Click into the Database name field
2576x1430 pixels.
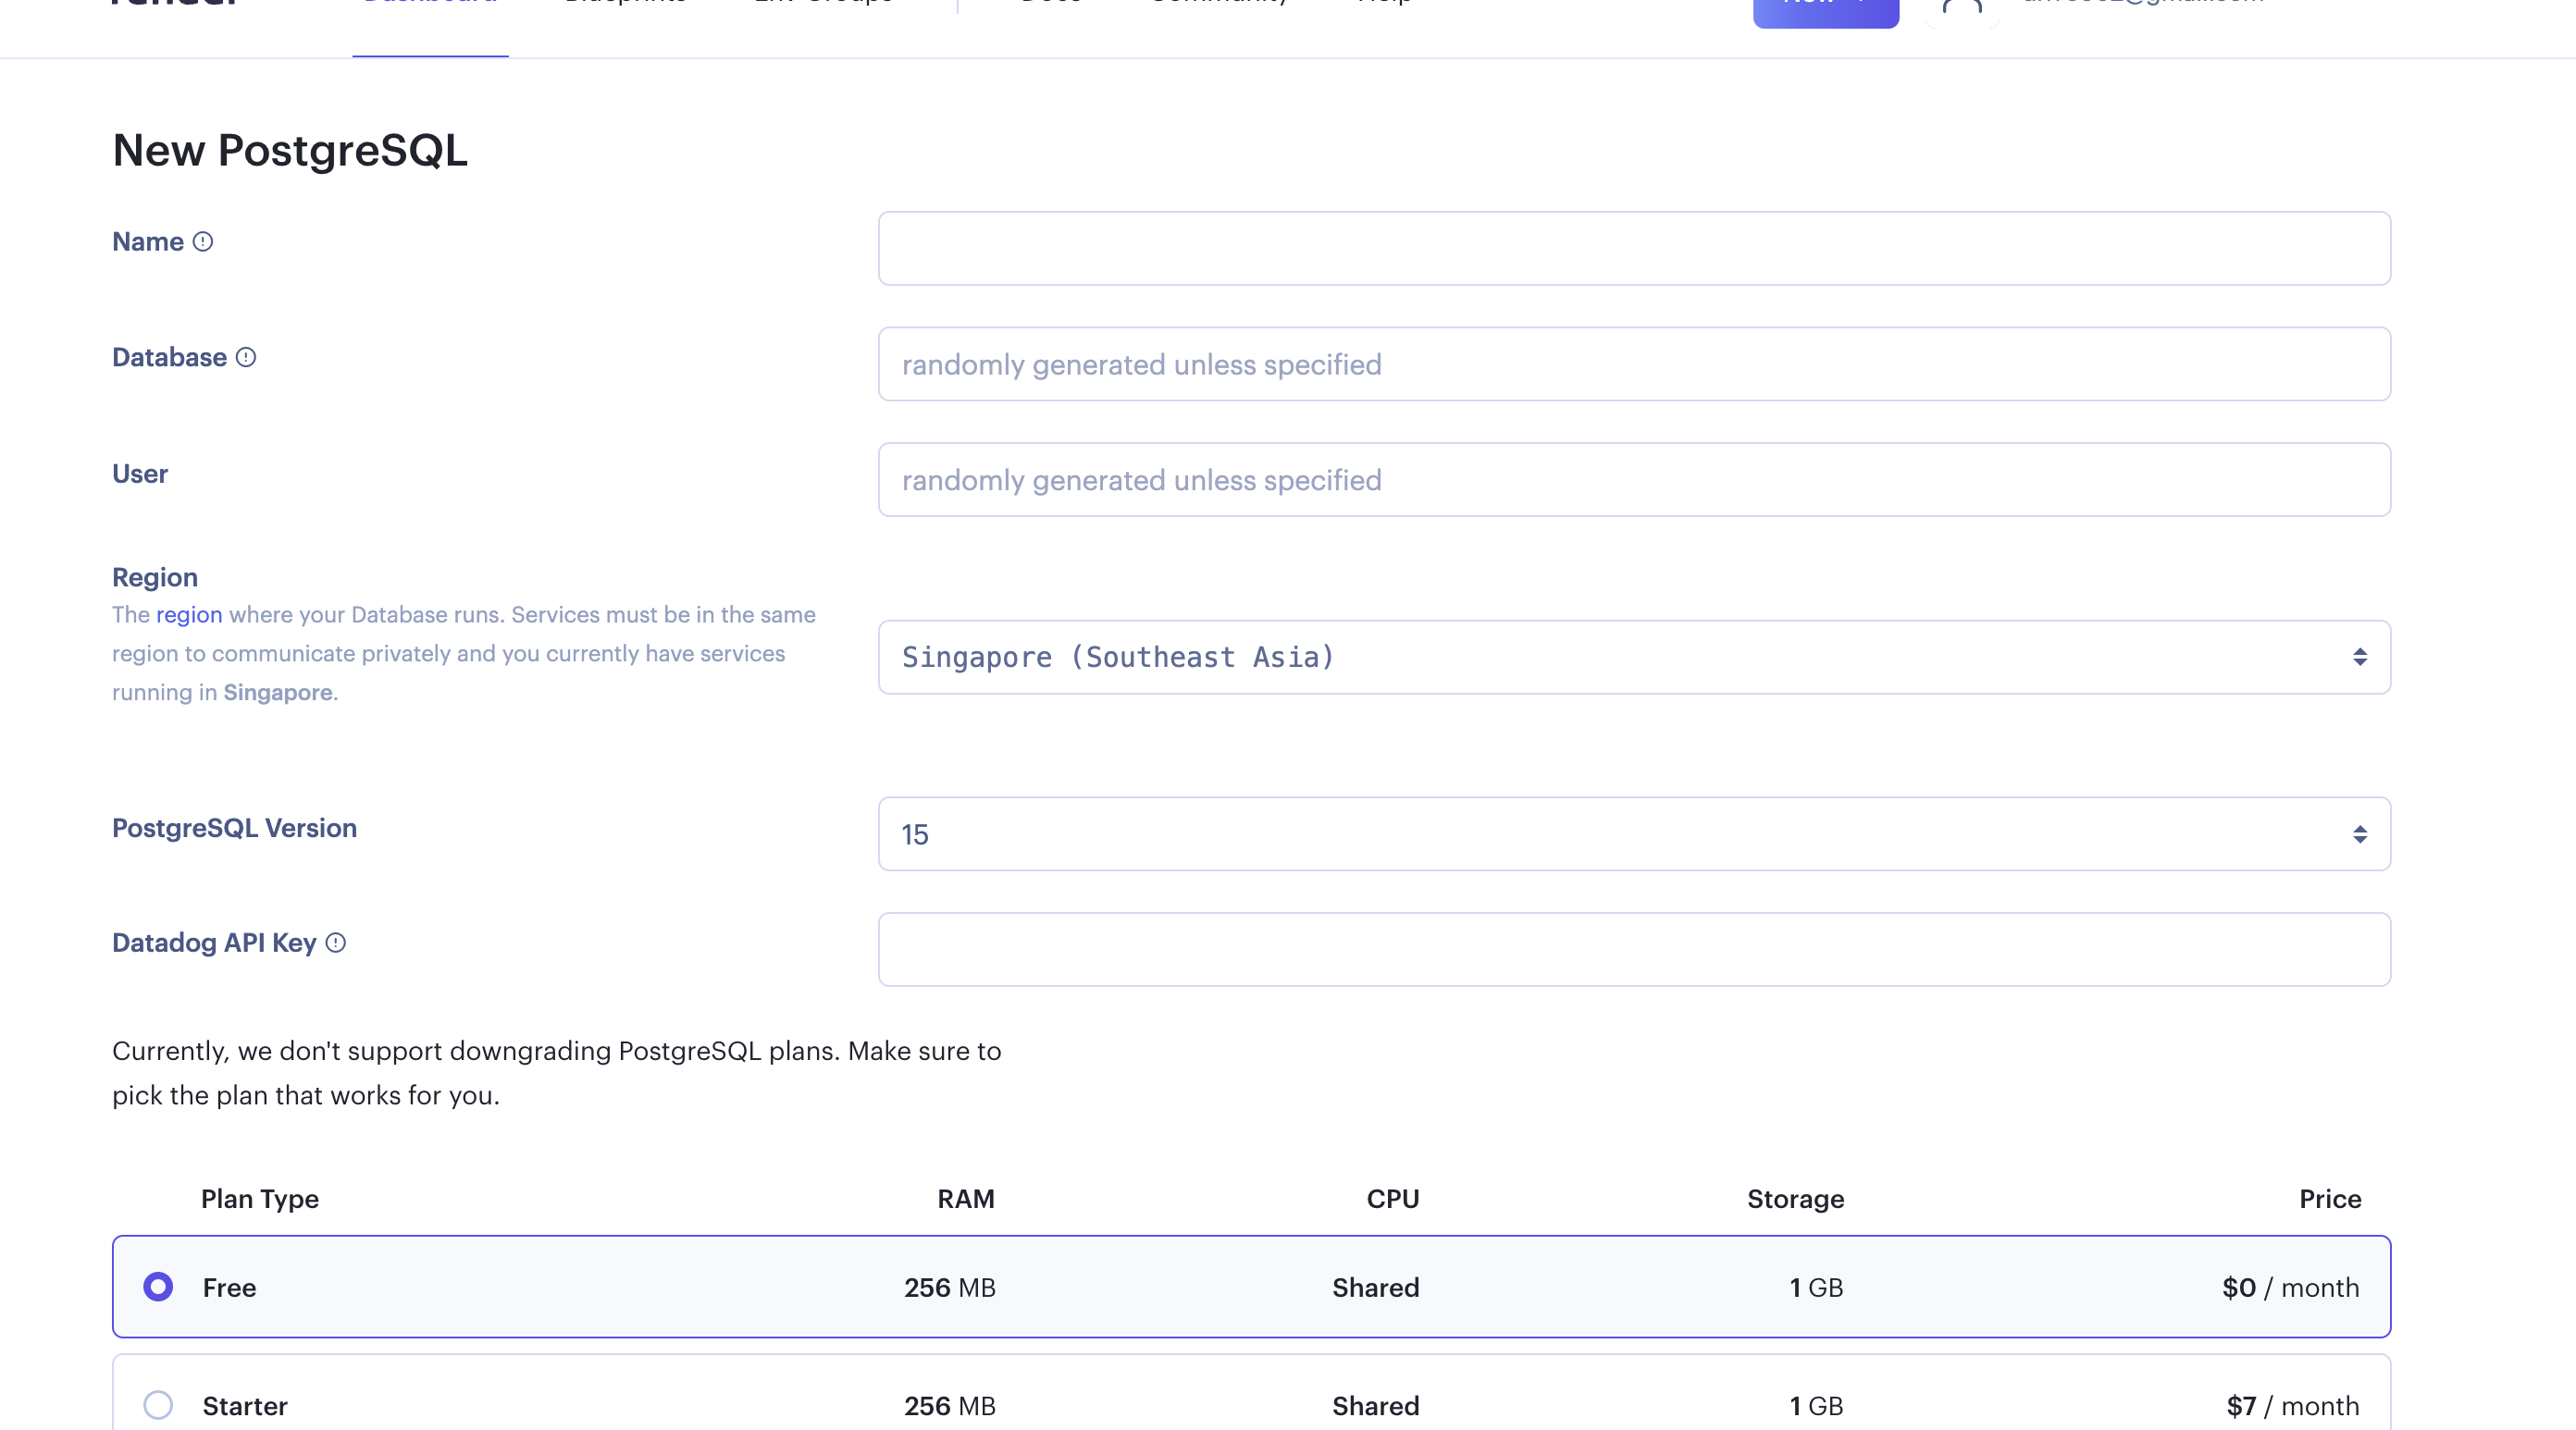[x=1634, y=364]
